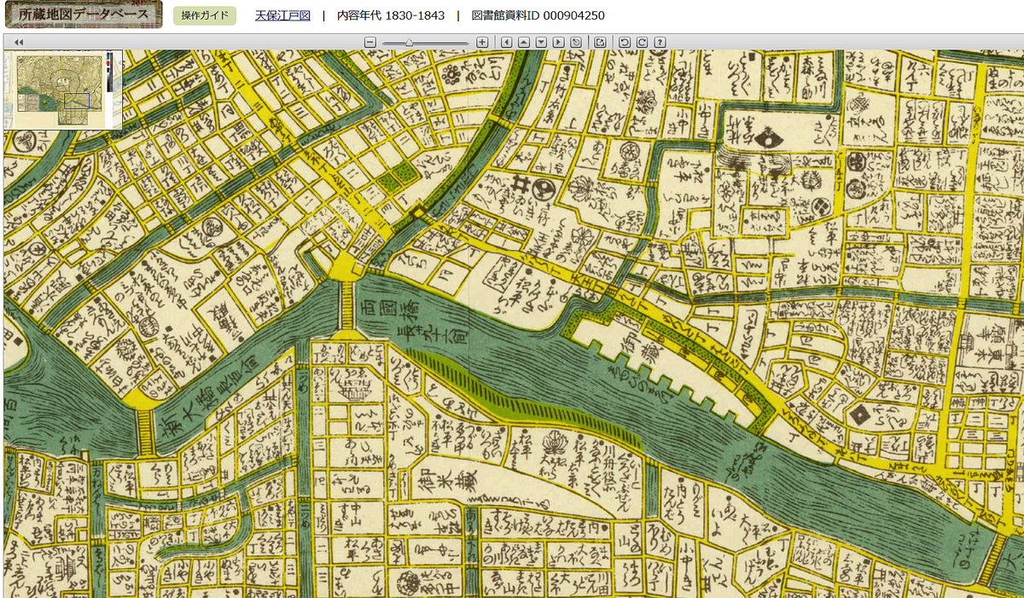Pan the map down with arrow button

(x=541, y=42)
